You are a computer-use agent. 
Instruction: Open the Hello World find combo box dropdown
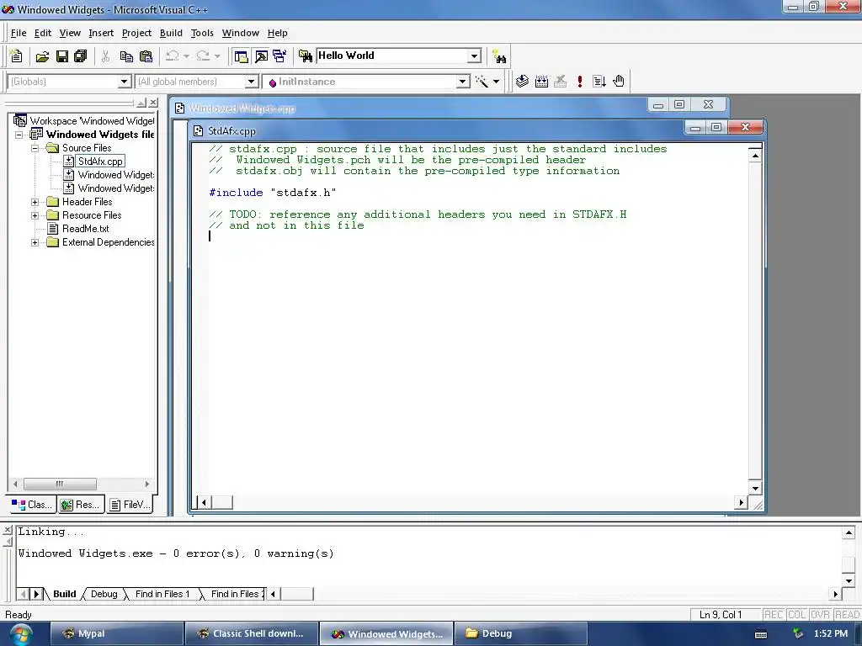tap(475, 56)
